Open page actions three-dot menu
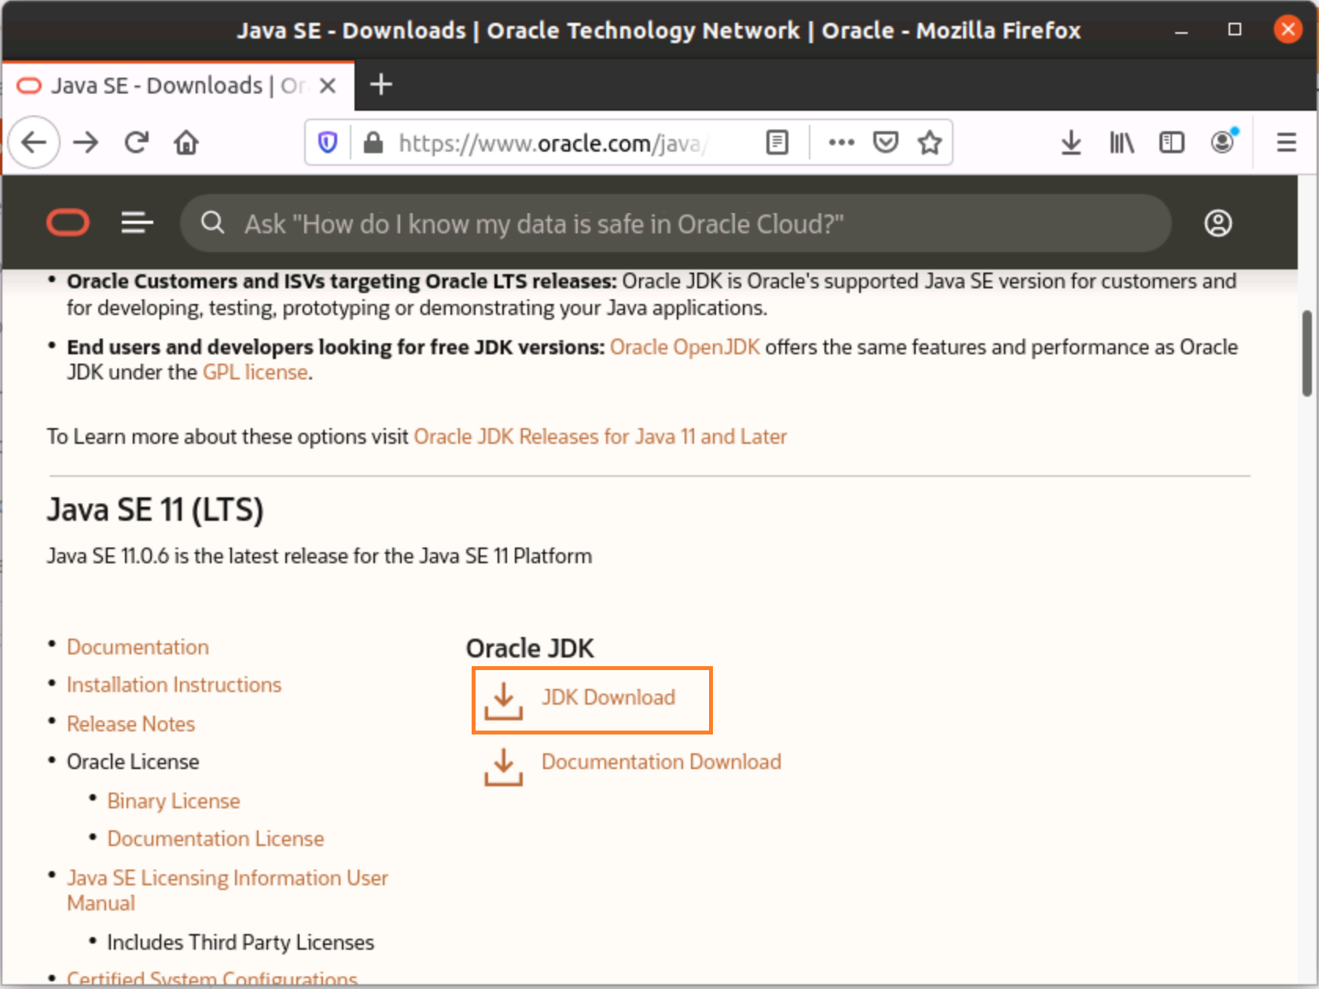The width and height of the screenshot is (1319, 989). click(x=841, y=142)
